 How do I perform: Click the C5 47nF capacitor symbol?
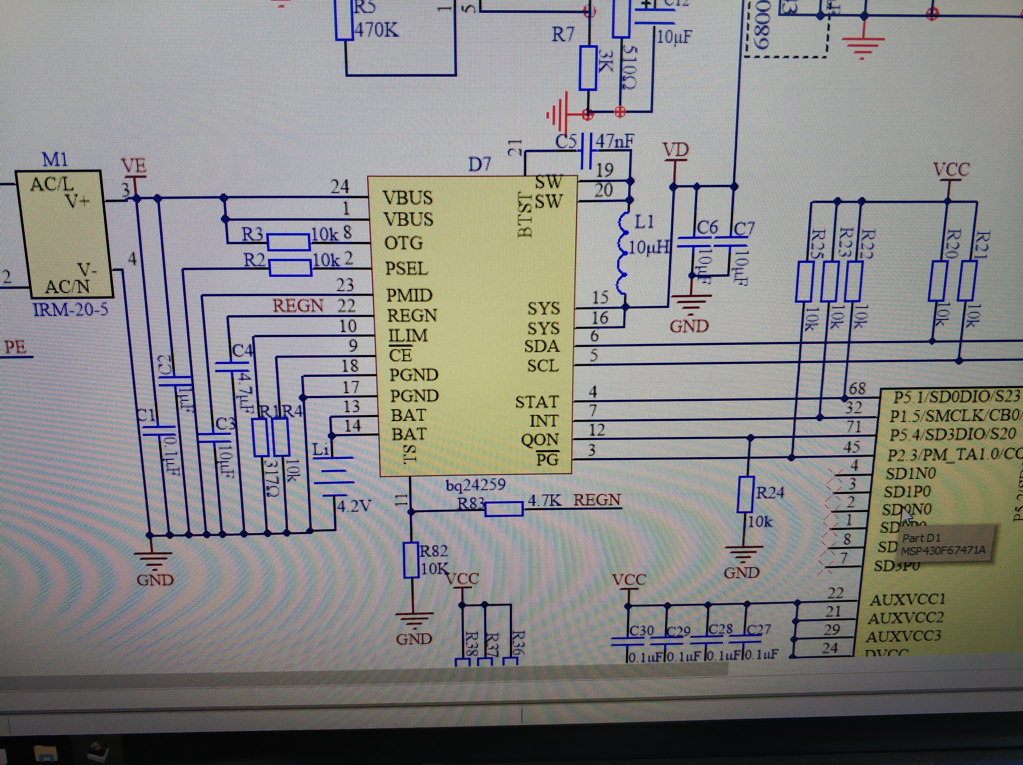pos(586,151)
